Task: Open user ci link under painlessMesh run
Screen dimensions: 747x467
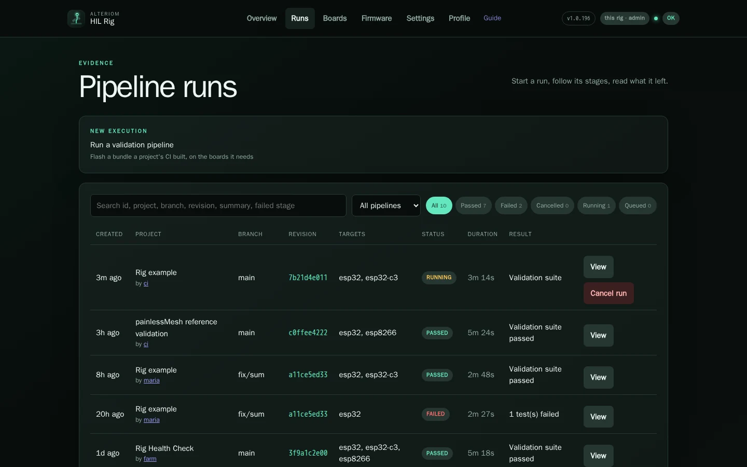Action: point(146,344)
